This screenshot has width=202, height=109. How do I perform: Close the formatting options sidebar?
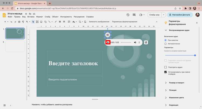pyautogui.click(x=197, y=23)
